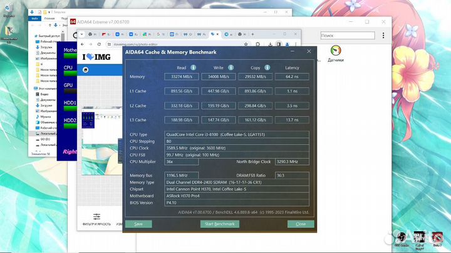Click the Read column info icon
This screenshot has width=451, height=253.
[x=194, y=67]
